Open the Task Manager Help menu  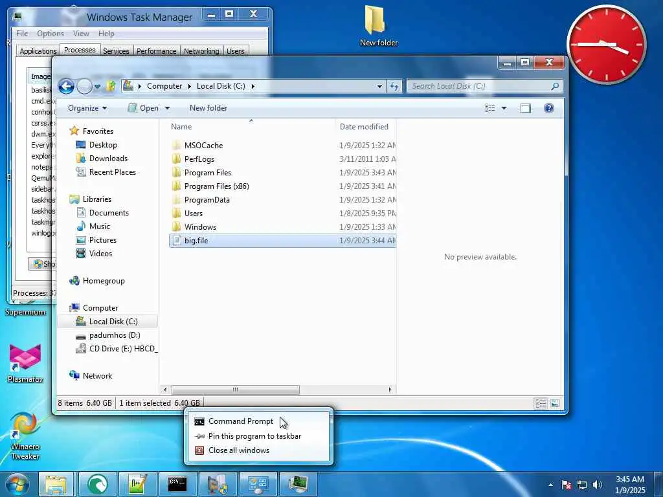click(x=106, y=34)
